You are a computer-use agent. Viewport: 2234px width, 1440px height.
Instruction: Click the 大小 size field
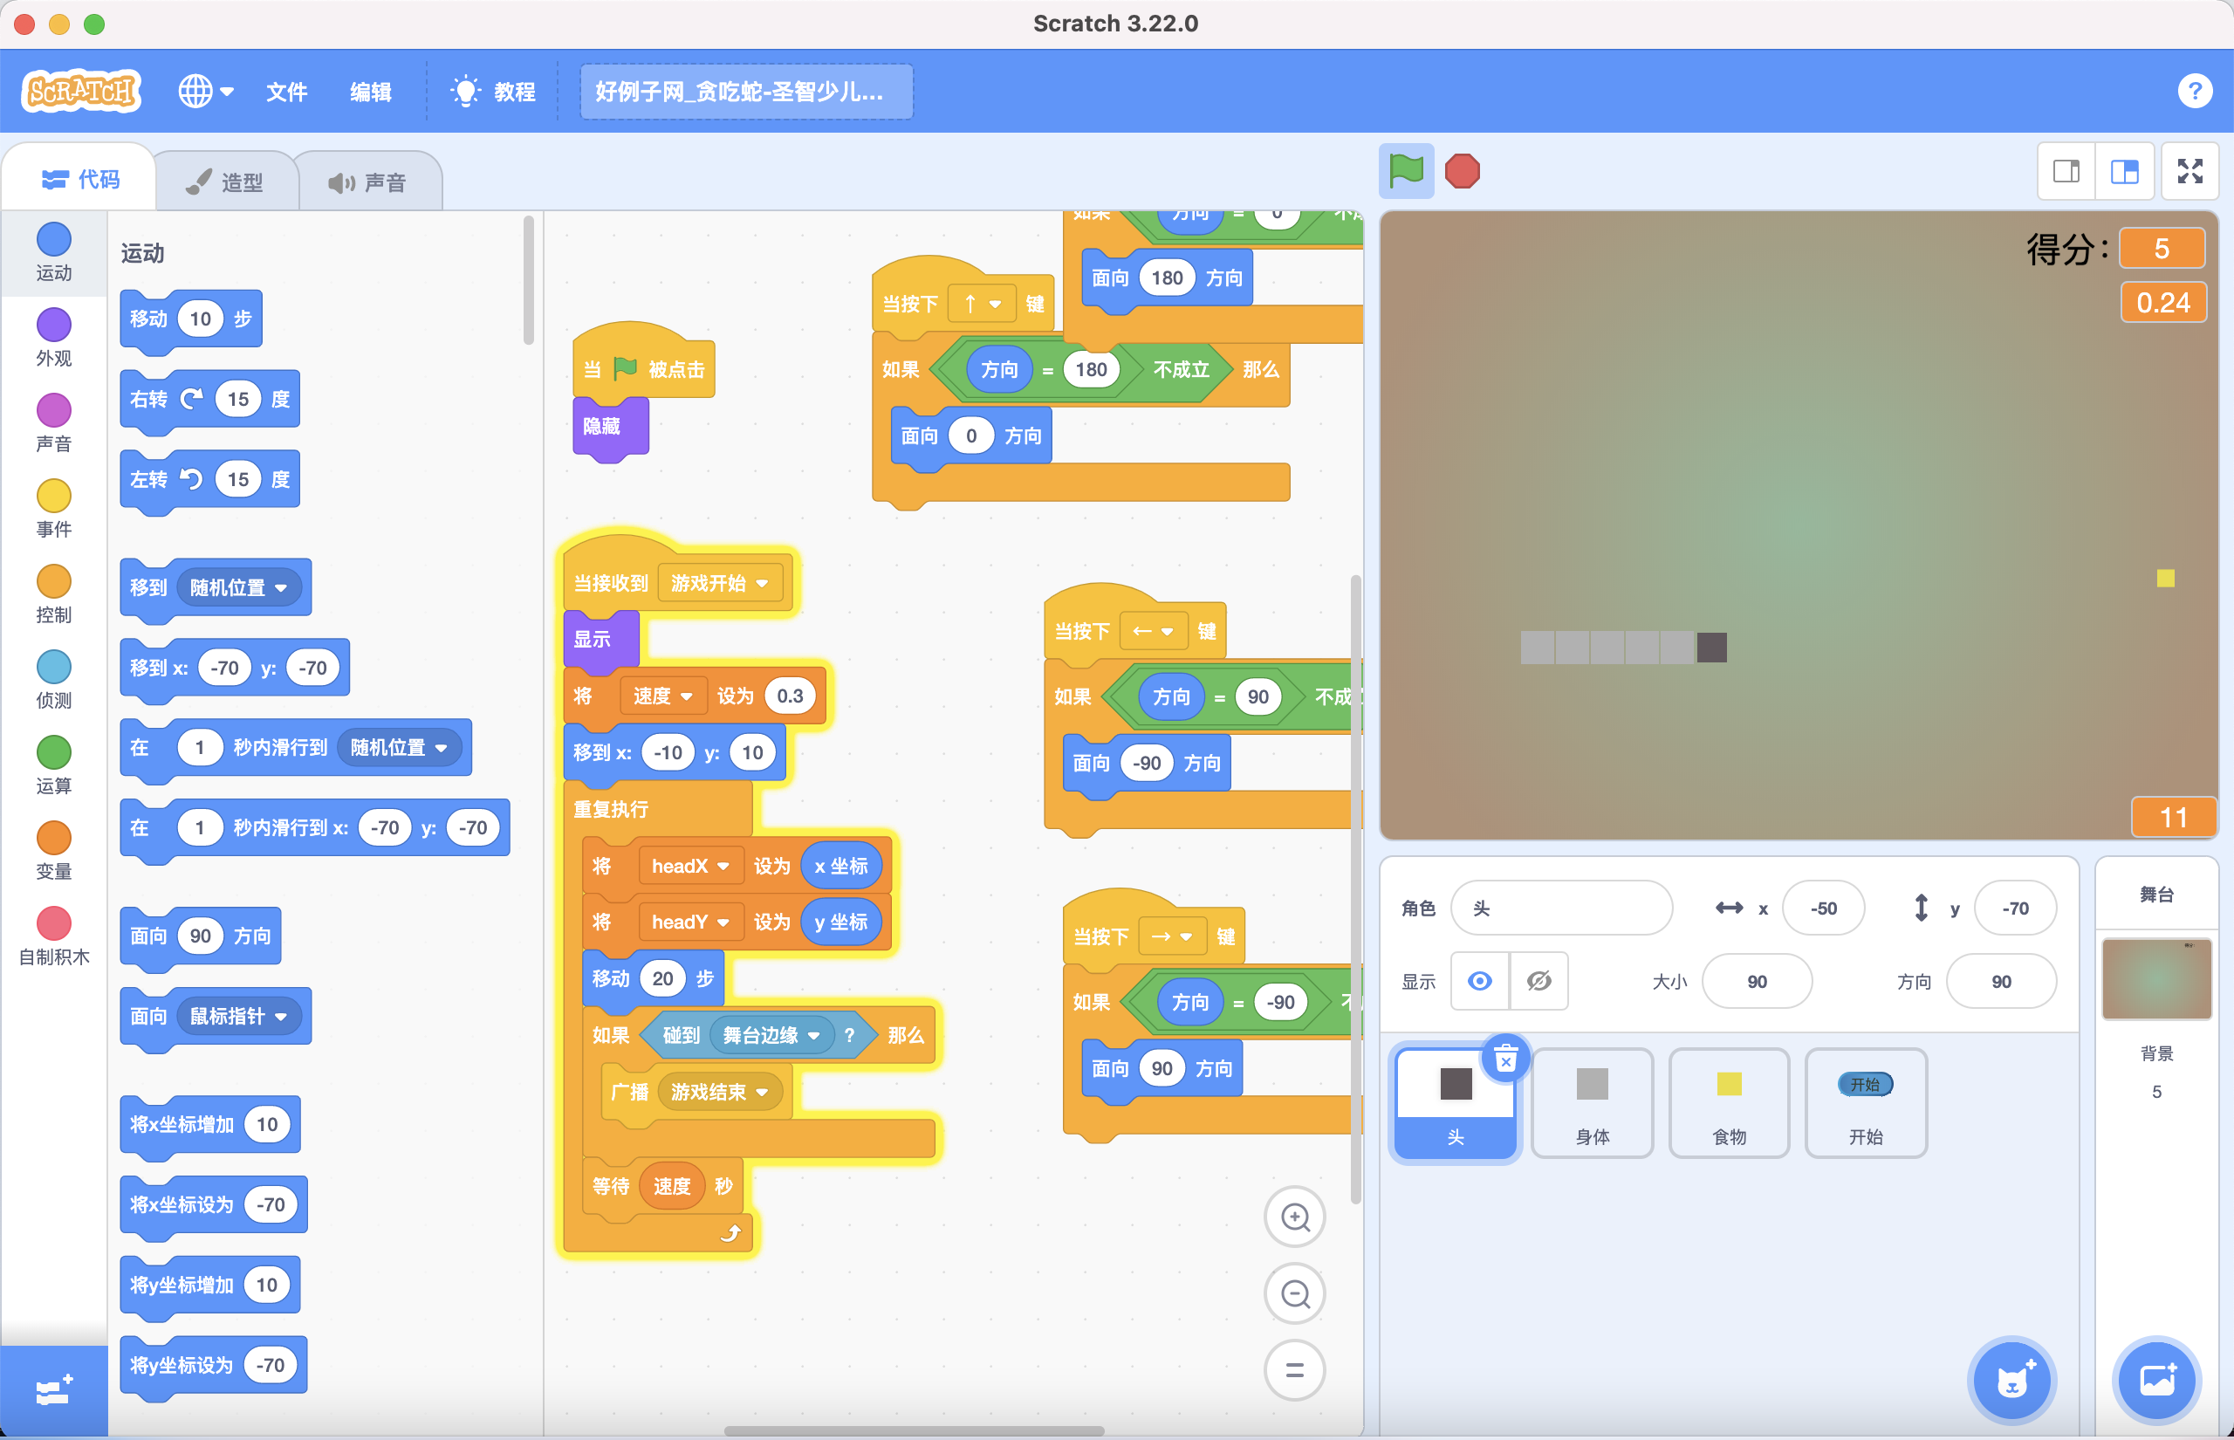tap(1757, 981)
